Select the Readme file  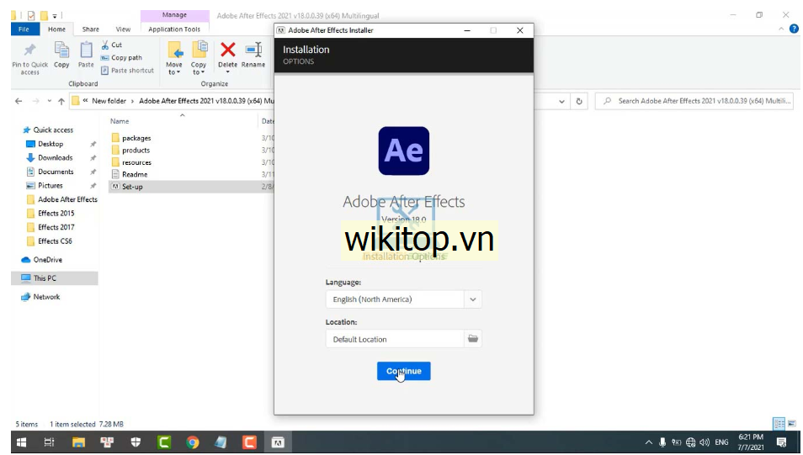pyautogui.click(x=135, y=175)
